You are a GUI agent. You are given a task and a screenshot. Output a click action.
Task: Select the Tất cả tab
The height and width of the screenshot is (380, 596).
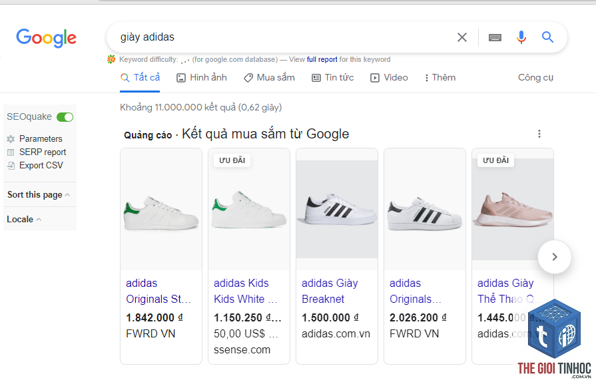140,77
